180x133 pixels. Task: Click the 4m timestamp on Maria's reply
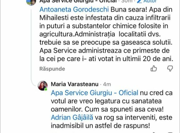pos(107,84)
